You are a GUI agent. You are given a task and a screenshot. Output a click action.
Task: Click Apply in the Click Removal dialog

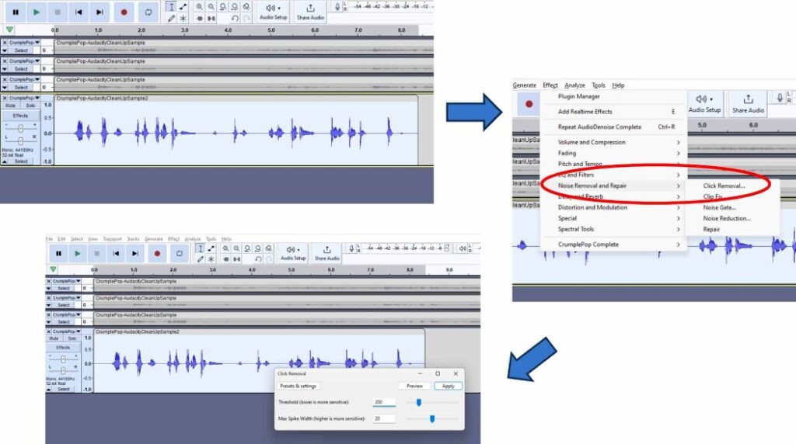click(449, 386)
